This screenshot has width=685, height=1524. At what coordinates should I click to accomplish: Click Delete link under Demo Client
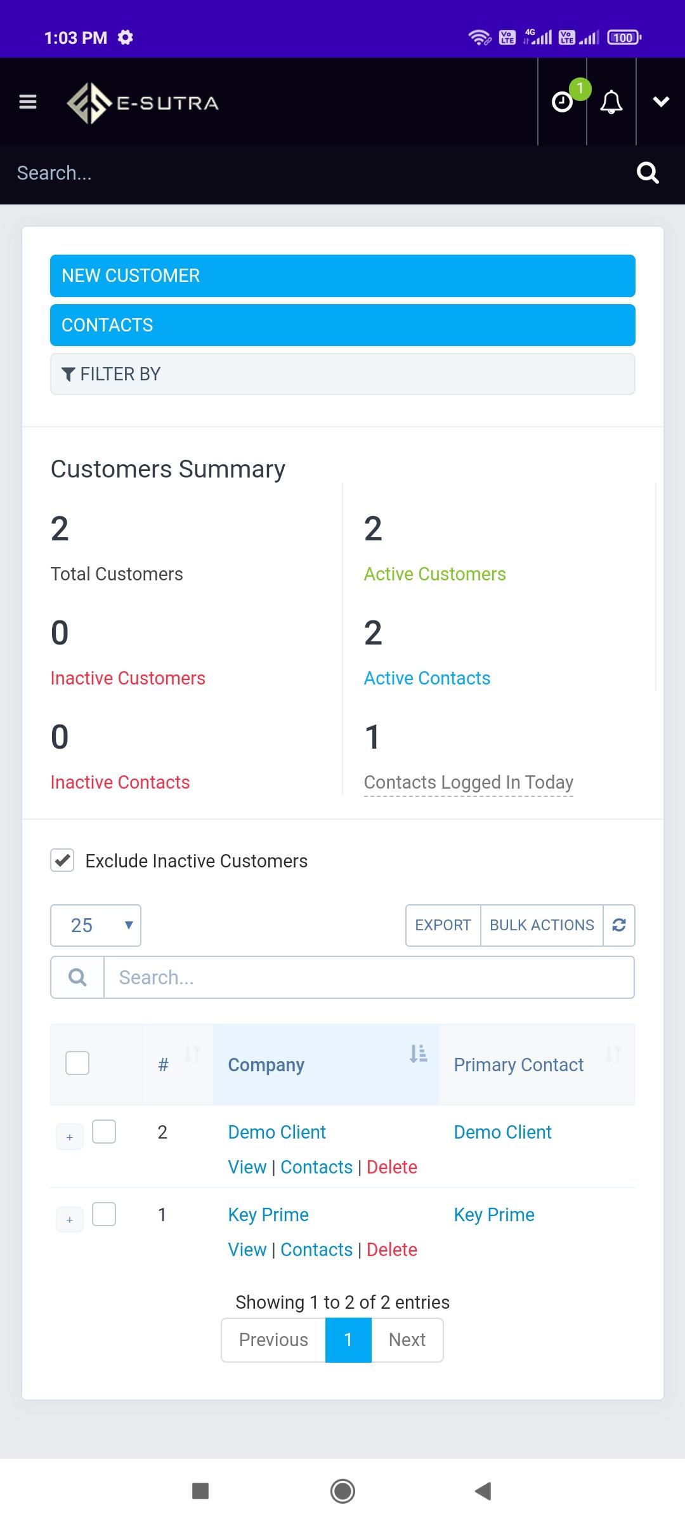pos(392,1167)
